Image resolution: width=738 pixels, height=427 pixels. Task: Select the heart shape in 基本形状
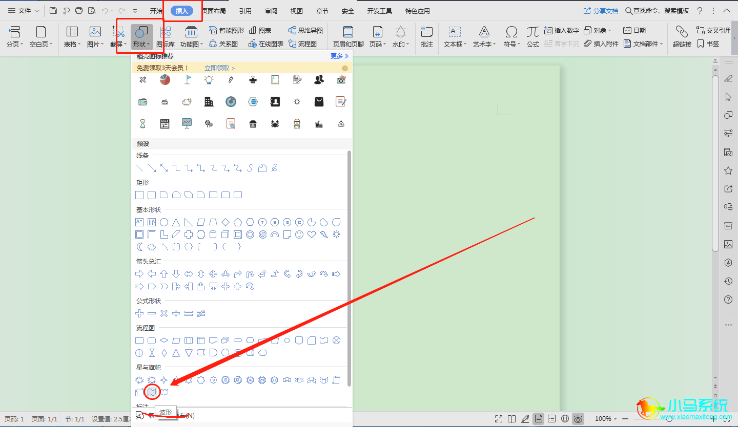tap(312, 234)
